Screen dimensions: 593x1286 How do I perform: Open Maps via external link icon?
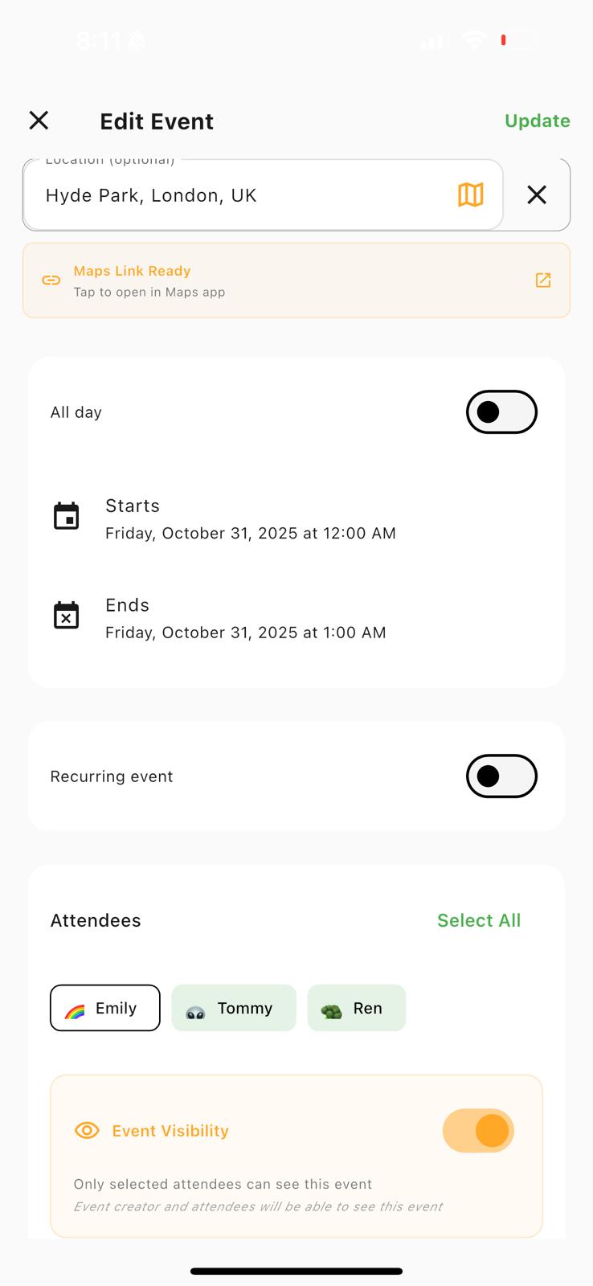[543, 280]
